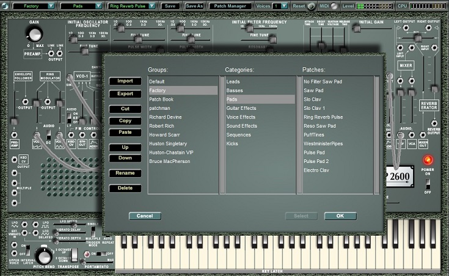449x276 pixels.
Task: Click the Delete button
Action: point(125,188)
